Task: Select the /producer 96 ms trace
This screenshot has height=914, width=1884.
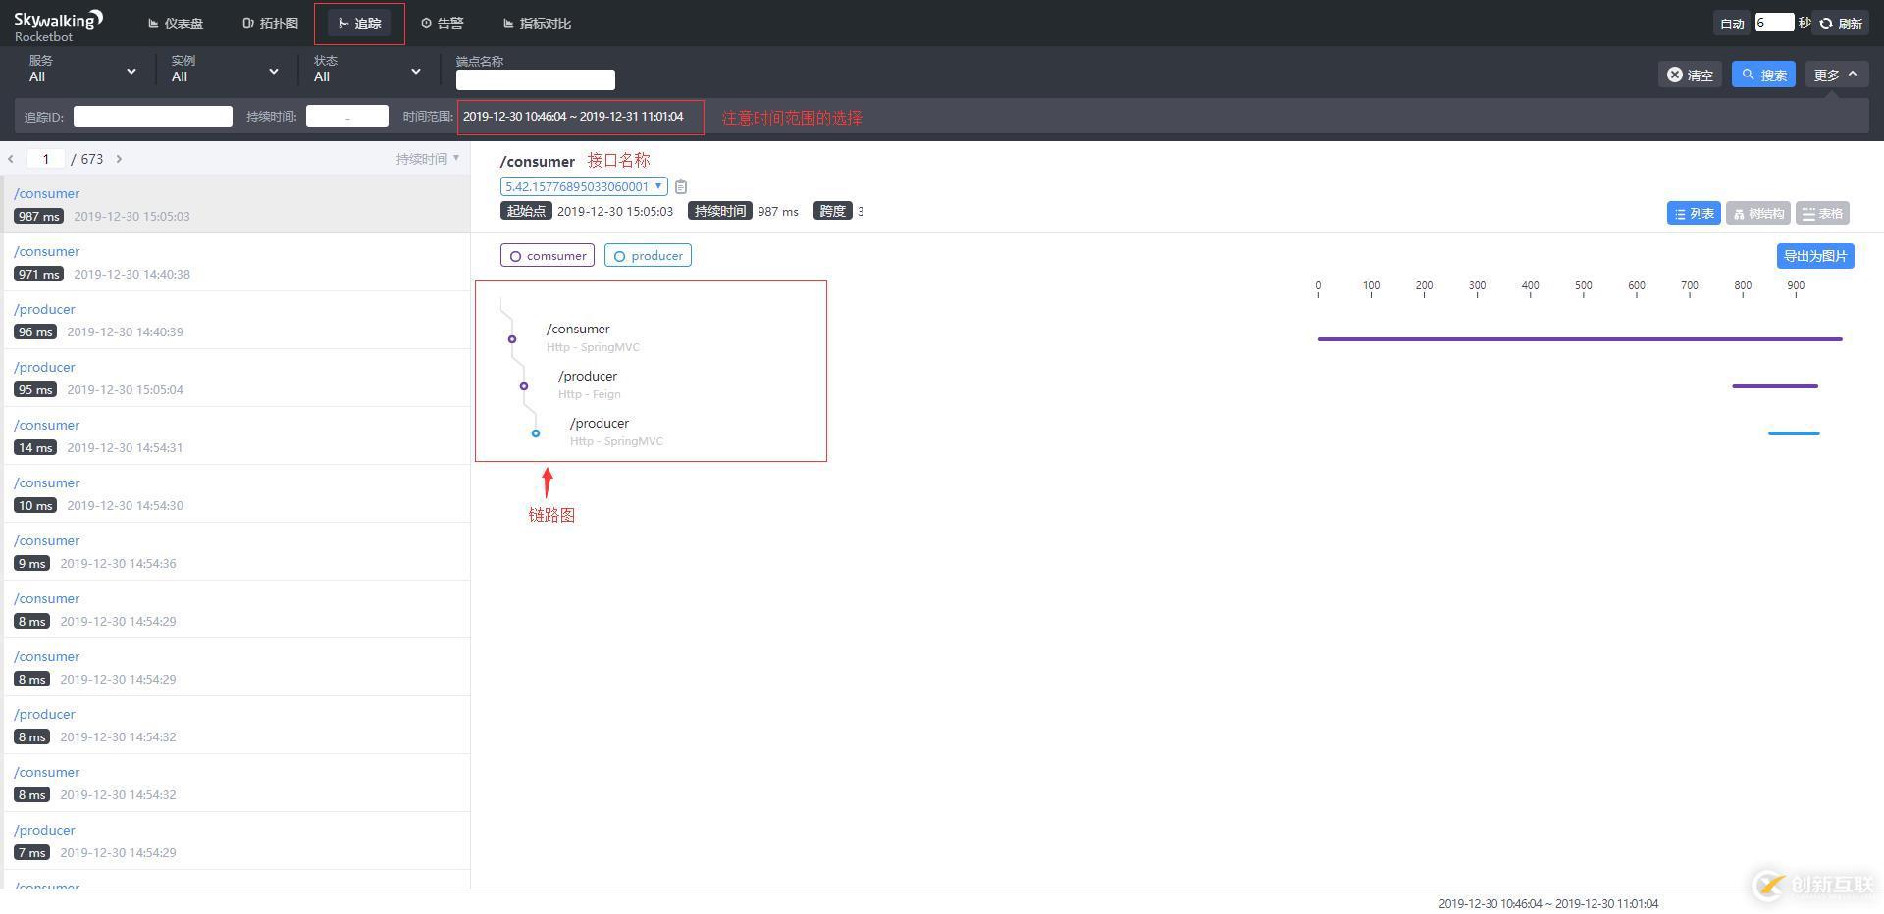Action: pos(235,320)
